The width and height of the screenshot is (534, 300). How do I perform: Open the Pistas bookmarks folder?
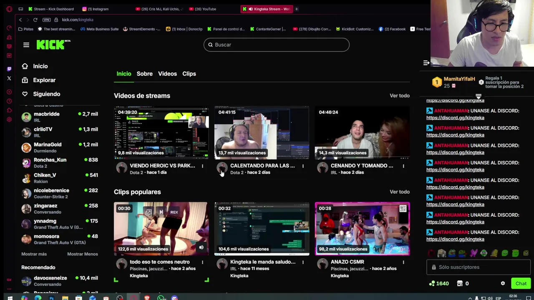tap(26, 29)
